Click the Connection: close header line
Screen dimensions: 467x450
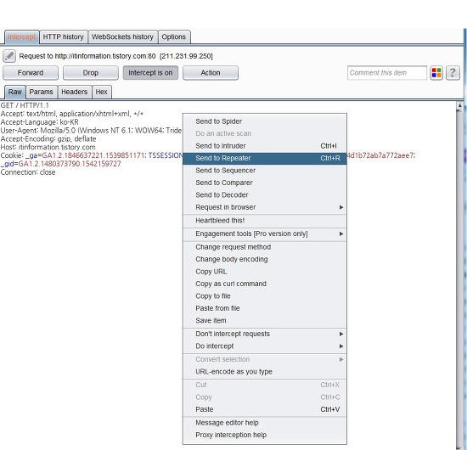[x=28, y=172]
